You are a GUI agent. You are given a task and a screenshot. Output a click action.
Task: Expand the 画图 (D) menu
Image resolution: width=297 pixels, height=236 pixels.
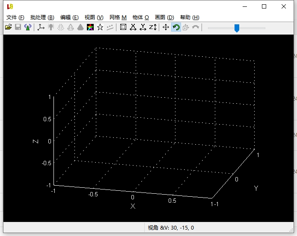(x=164, y=17)
